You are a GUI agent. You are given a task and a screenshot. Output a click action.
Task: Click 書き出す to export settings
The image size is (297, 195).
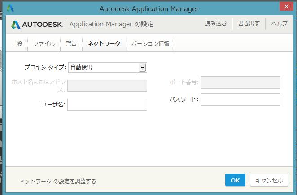click(249, 24)
